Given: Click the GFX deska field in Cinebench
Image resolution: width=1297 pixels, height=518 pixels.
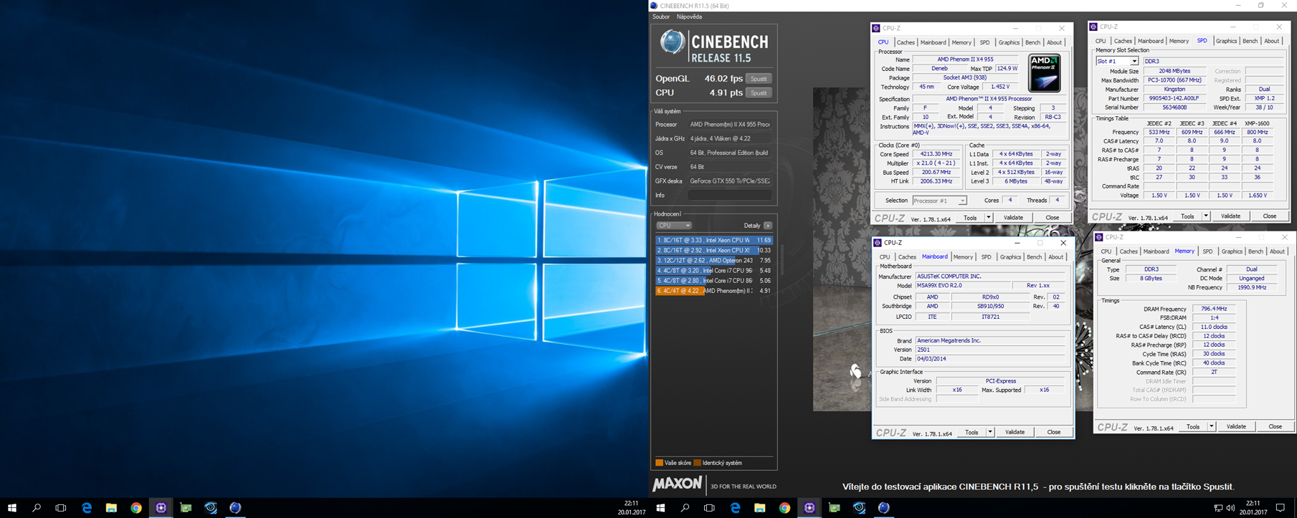Looking at the screenshot, I should (730, 181).
